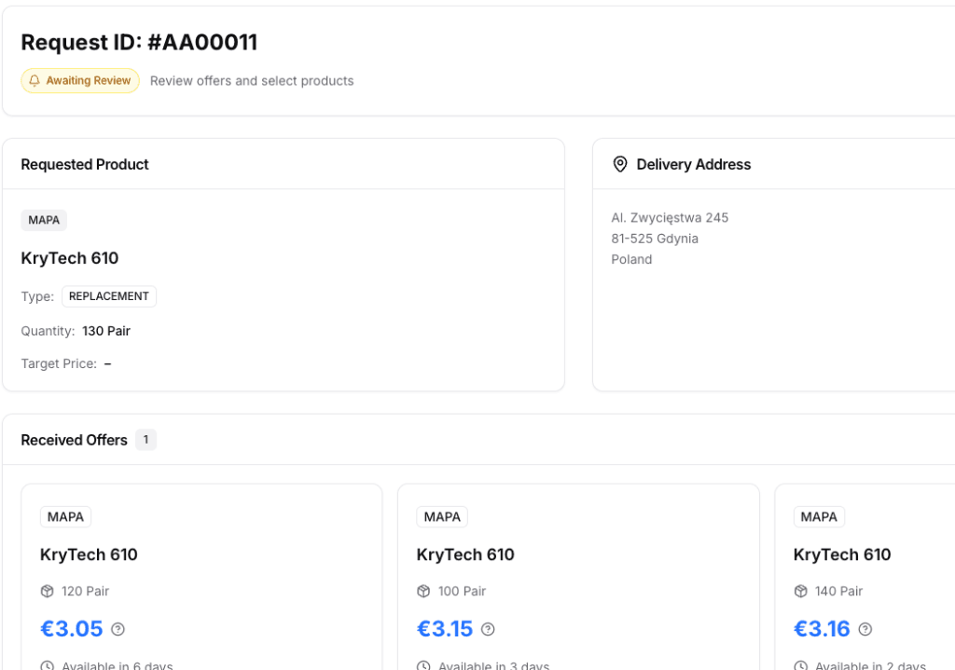The image size is (955, 670).
Task: Click the MAPA badge under Requested Product
Action: tap(44, 220)
